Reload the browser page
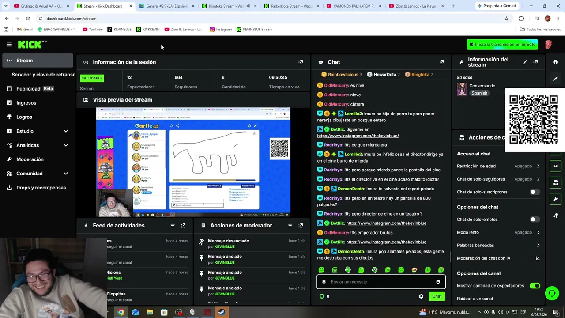Viewport: 565px width, 318px height. tap(28, 19)
